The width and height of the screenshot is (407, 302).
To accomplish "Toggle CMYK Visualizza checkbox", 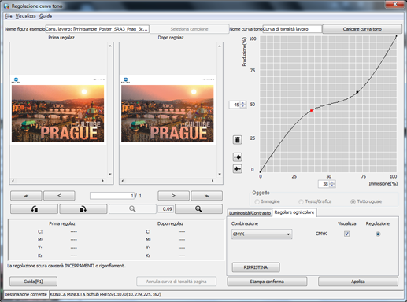I will pyautogui.click(x=346, y=234).
